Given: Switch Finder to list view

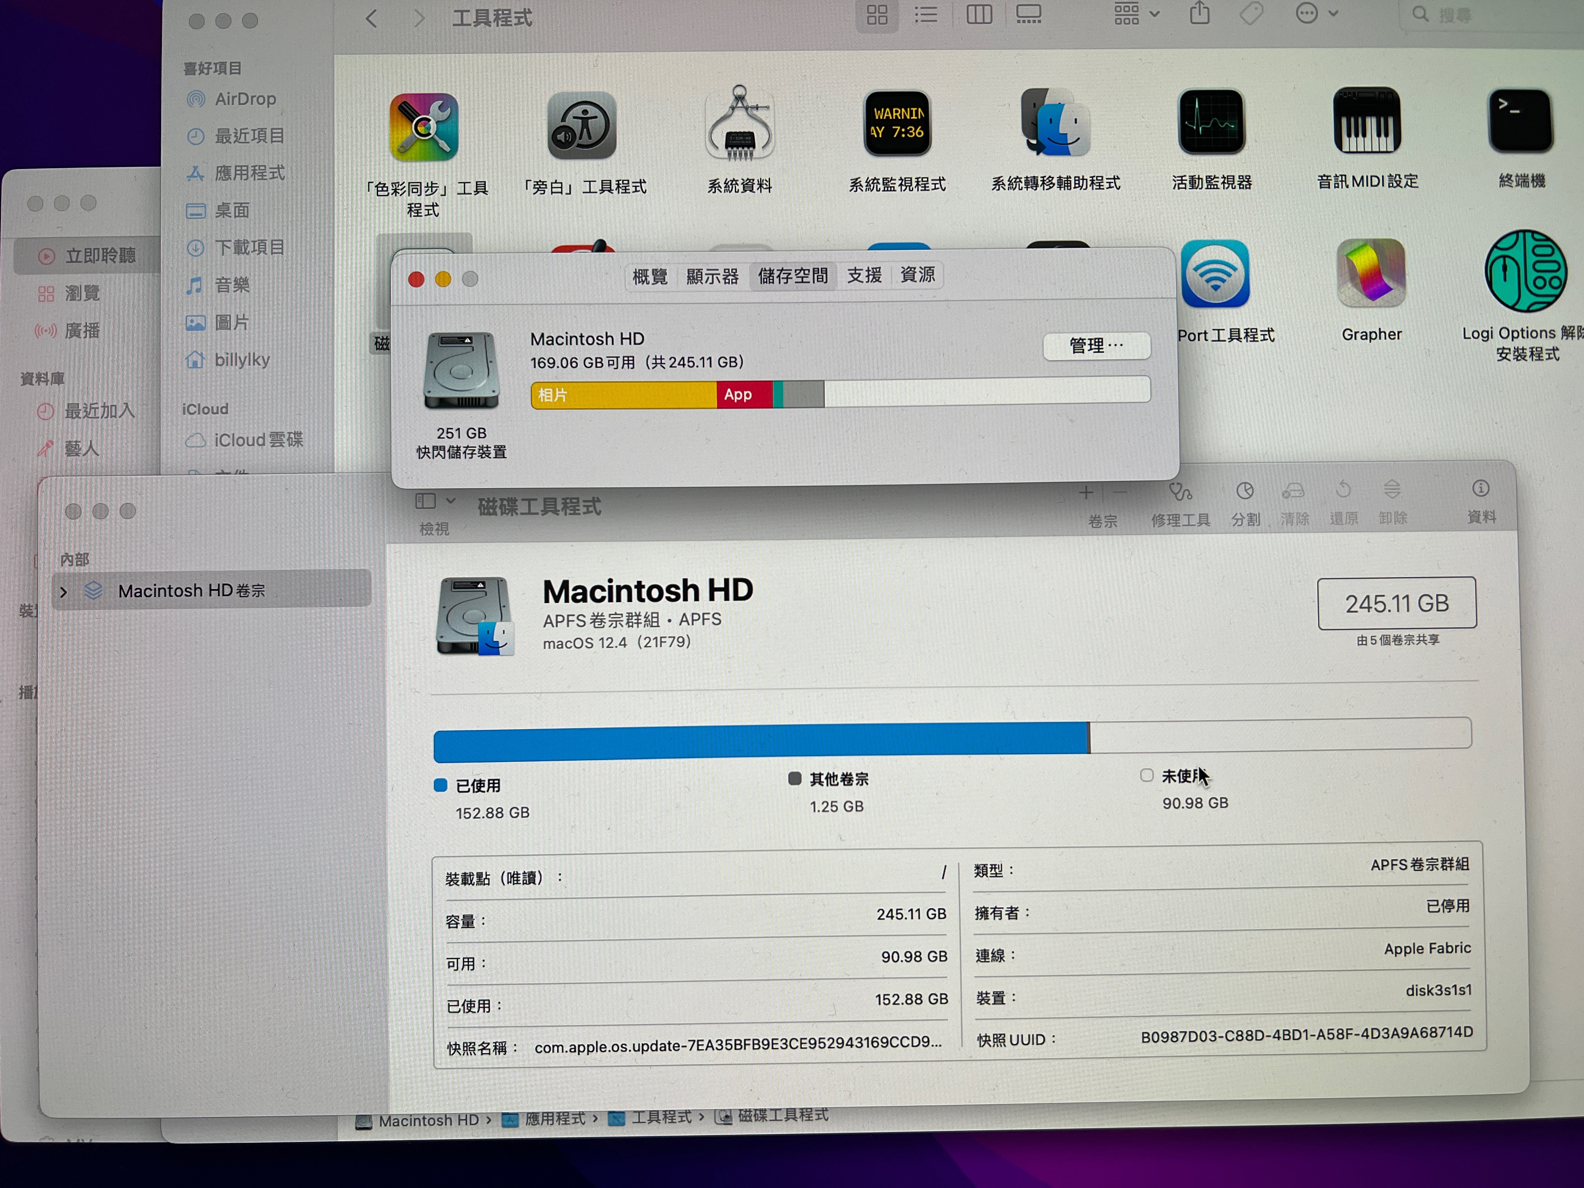Looking at the screenshot, I should point(926,15).
